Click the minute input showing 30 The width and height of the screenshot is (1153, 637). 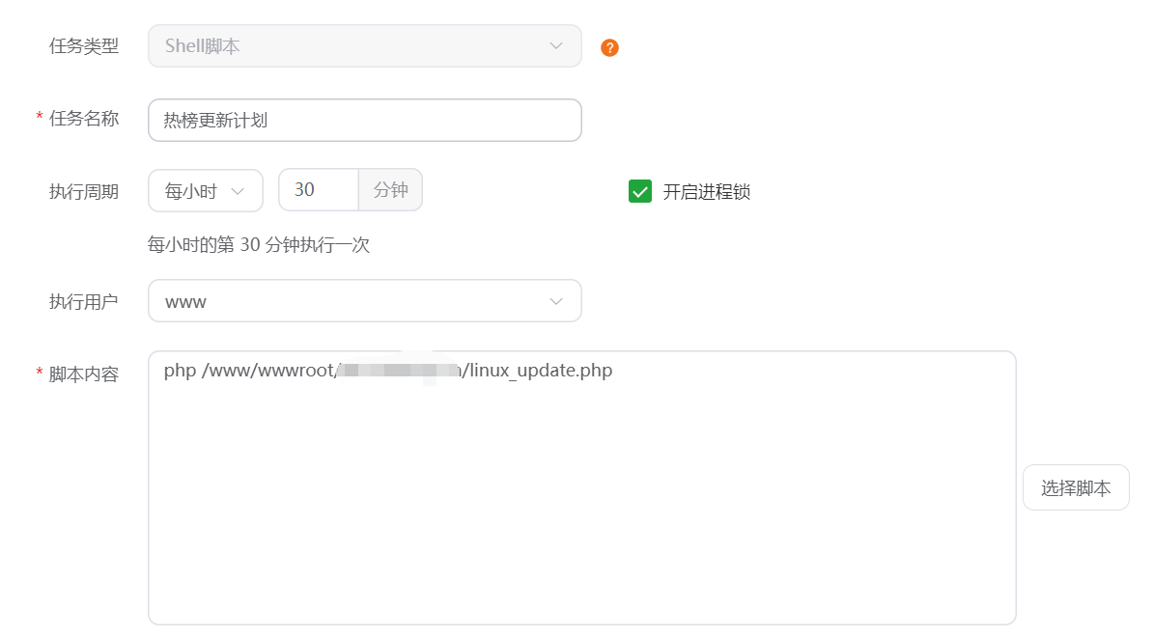pos(318,190)
